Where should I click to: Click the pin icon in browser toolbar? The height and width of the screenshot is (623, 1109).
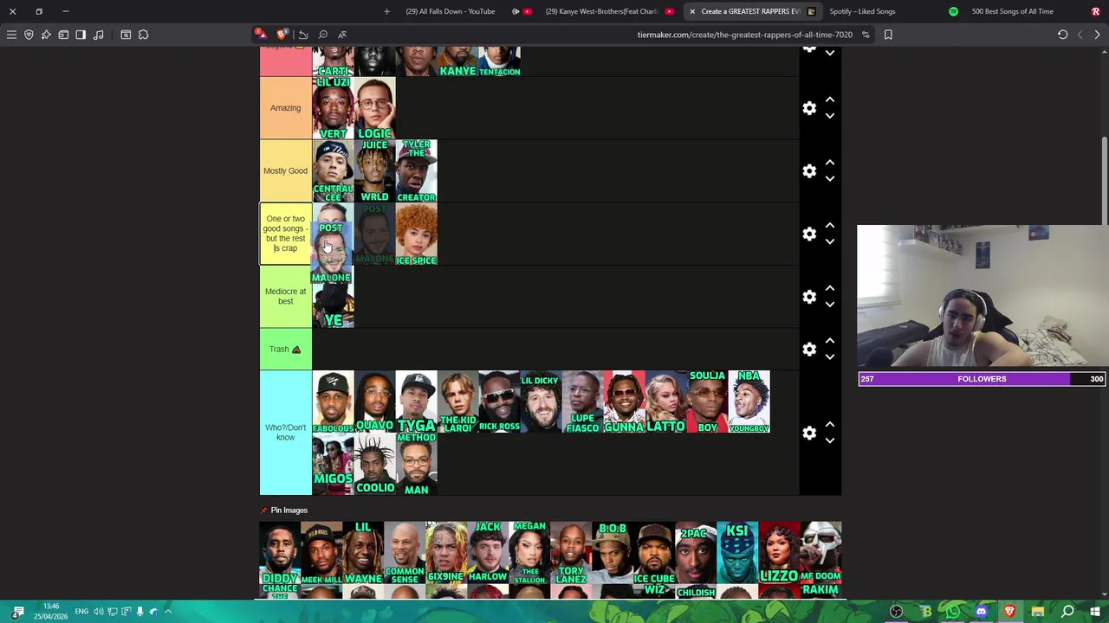point(46,35)
